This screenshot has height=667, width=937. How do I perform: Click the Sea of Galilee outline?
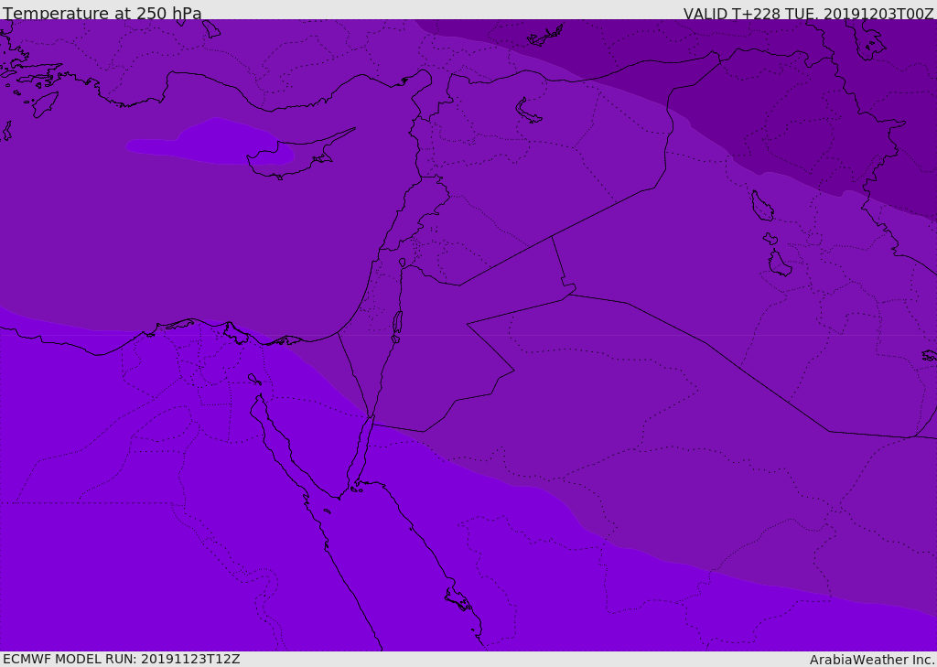[x=403, y=263]
